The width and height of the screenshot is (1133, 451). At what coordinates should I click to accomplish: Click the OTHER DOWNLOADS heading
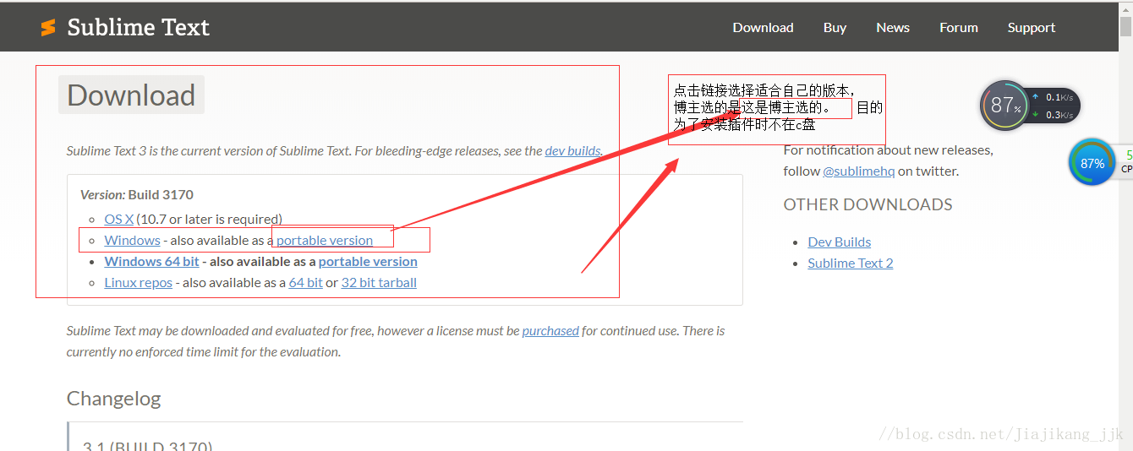868,204
